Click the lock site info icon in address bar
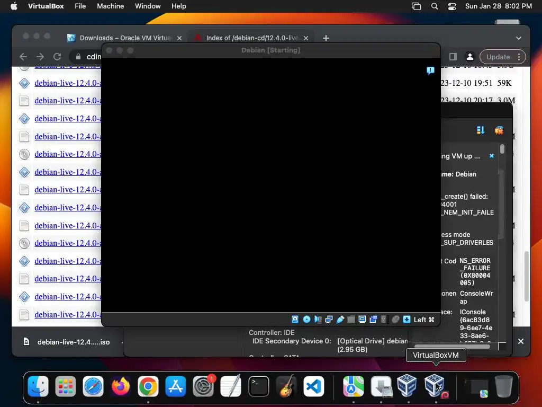The image size is (542, 407). tap(78, 57)
